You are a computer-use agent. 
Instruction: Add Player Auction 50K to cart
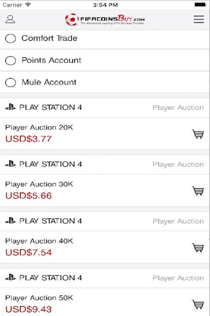[x=198, y=305]
